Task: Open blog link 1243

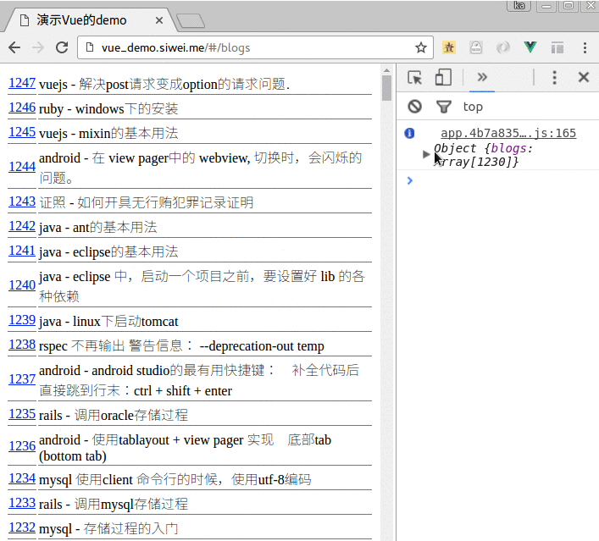Action: point(22,201)
